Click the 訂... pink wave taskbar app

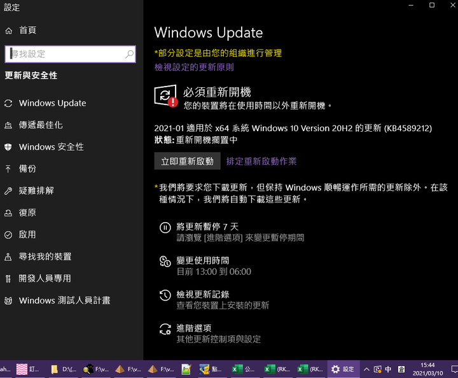(29, 369)
